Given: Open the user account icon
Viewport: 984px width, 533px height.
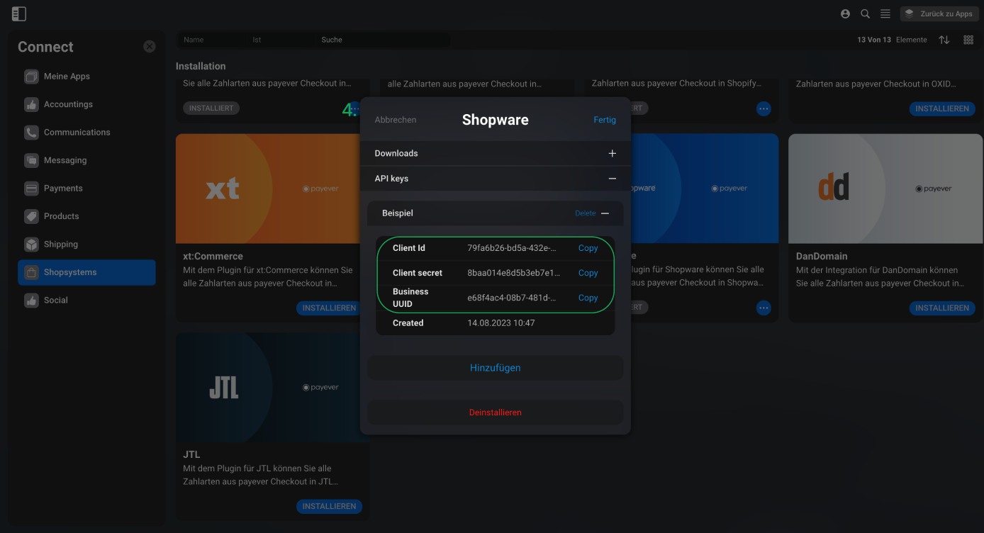Looking at the screenshot, I should (845, 13).
